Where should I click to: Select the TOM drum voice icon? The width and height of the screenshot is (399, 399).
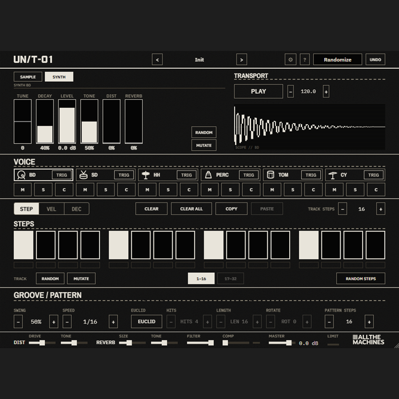270,175
